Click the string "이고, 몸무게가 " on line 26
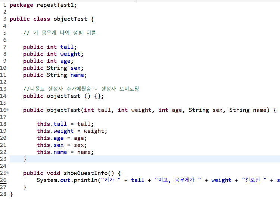The image size is (280, 199). coord(178,180)
